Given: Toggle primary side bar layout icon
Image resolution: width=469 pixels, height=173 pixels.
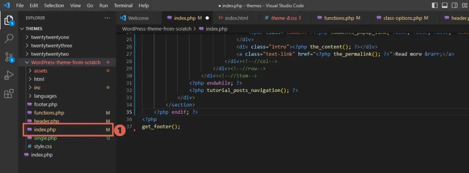Looking at the screenshot, I should coord(434,5).
